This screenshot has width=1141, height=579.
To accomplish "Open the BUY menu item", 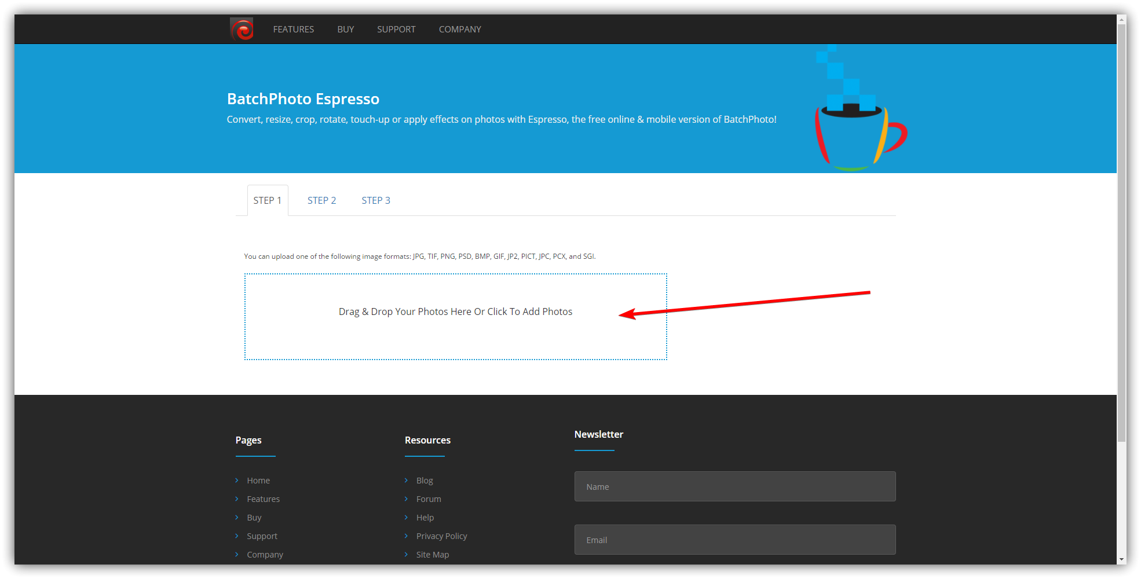I will 346,30.
